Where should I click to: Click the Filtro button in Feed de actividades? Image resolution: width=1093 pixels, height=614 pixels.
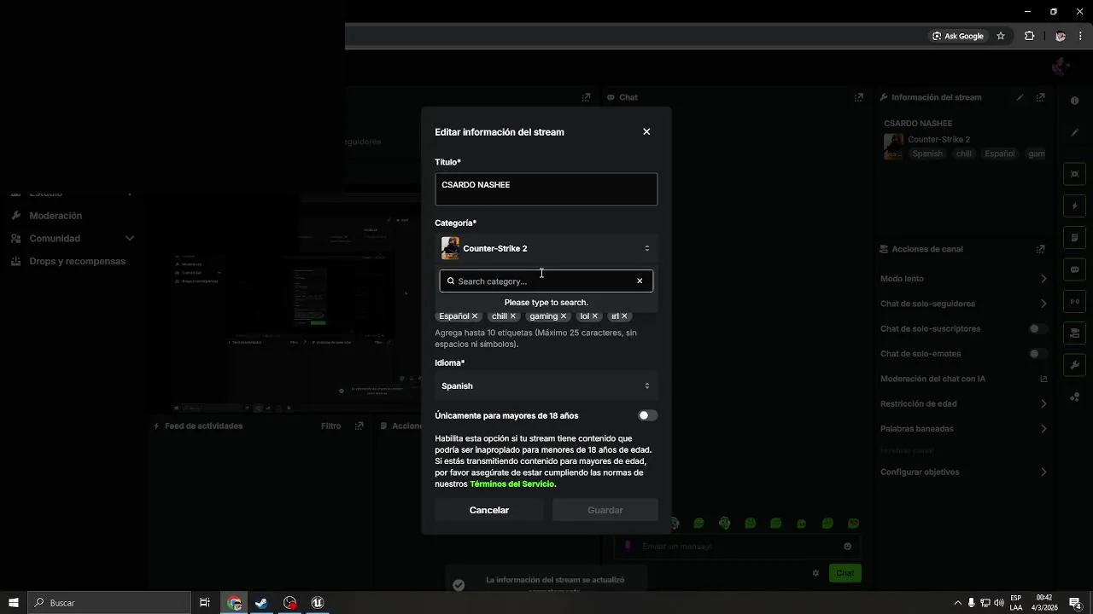[330, 426]
